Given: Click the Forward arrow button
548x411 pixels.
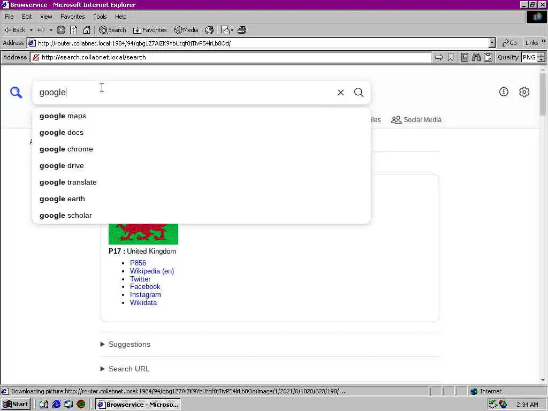Looking at the screenshot, I should pyautogui.click(x=41, y=30).
